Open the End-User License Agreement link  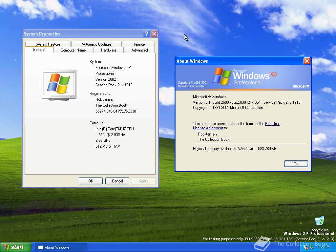click(272, 124)
